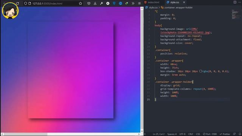Click the rgba color swatch on box-shadow line
This screenshot has width=242, height=136.
tap(201, 71)
